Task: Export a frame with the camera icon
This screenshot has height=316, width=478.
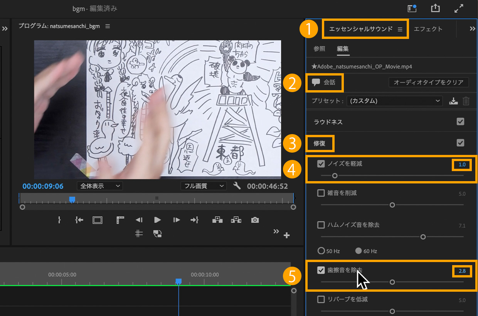Action: [255, 220]
